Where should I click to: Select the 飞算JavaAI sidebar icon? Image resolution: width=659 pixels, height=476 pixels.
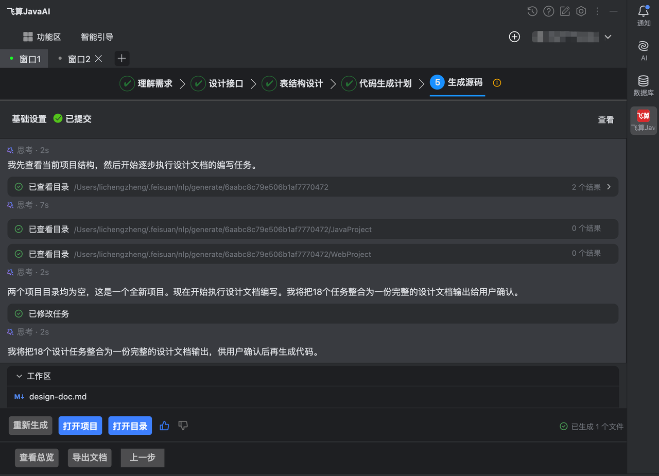coord(644,116)
